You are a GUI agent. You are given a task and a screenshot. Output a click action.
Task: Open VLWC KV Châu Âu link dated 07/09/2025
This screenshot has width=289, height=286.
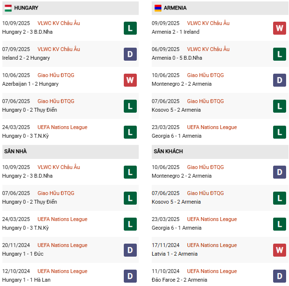pyautogui.click(x=59, y=49)
